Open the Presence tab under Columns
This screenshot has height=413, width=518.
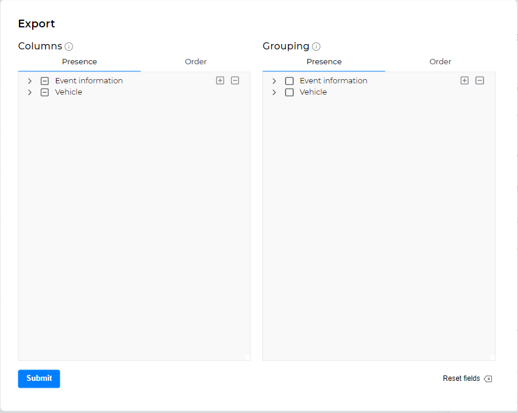point(80,62)
